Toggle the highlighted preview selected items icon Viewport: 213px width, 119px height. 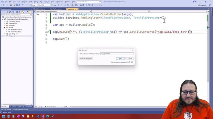click(30, 12)
